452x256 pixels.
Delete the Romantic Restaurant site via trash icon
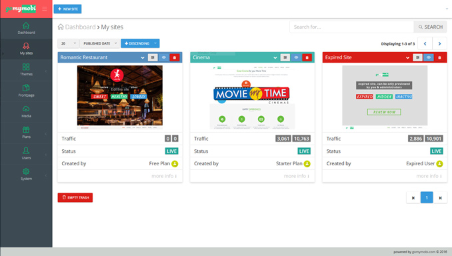pos(175,57)
